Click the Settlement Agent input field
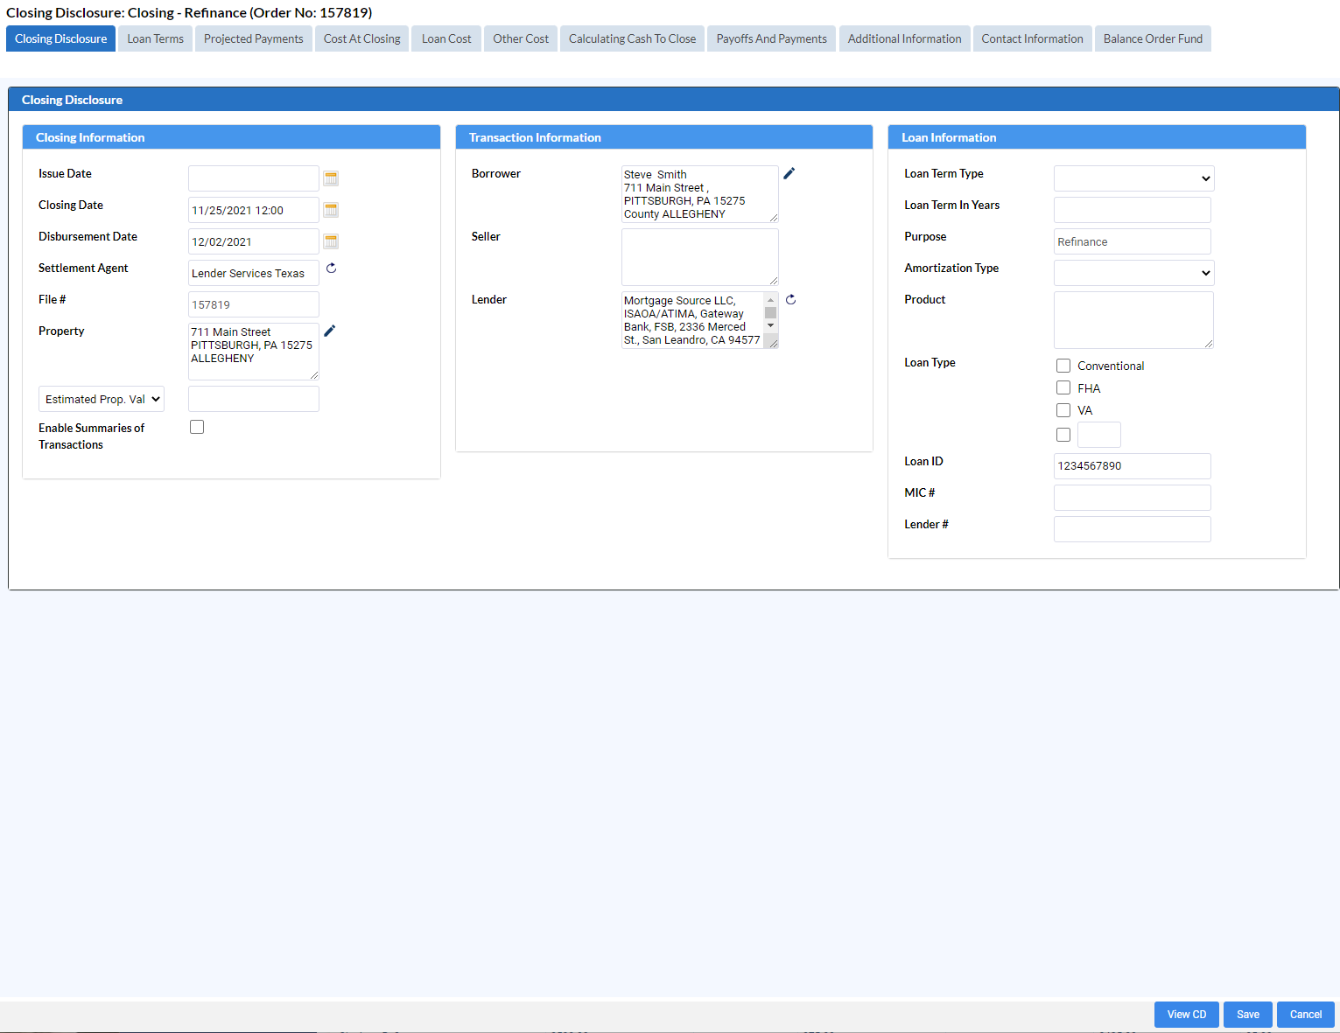 254,273
